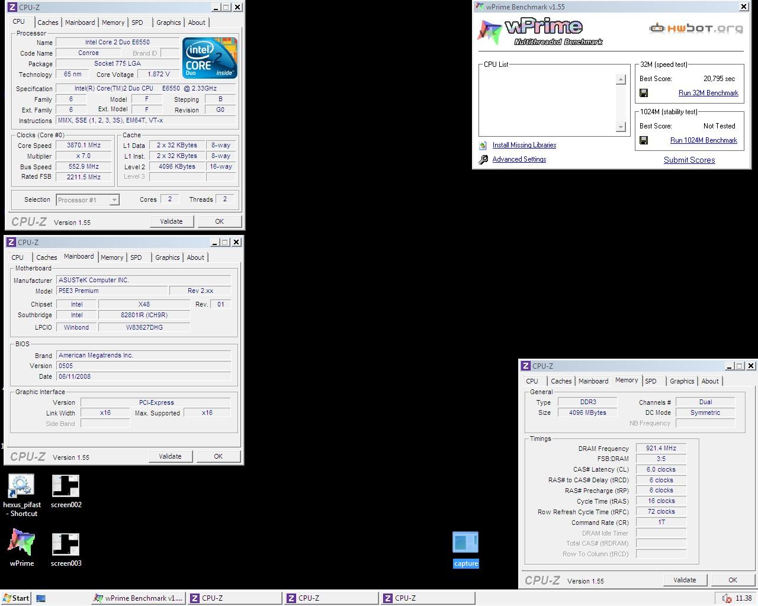This screenshot has height=606, width=758.
Task: Click the Install Missing Libraries icon
Action: click(483, 145)
